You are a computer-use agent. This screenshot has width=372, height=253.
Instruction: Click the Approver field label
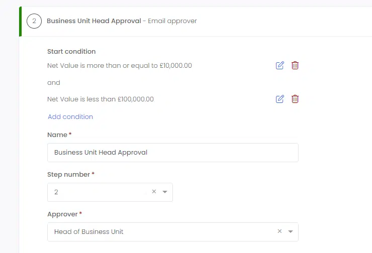click(x=62, y=214)
